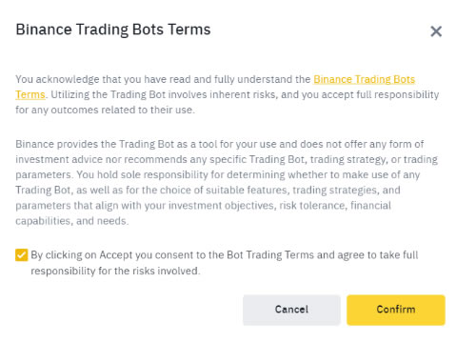Follow the yellow underlined "Terms" link text
Viewport: 476px width, 343px height.
pos(30,94)
